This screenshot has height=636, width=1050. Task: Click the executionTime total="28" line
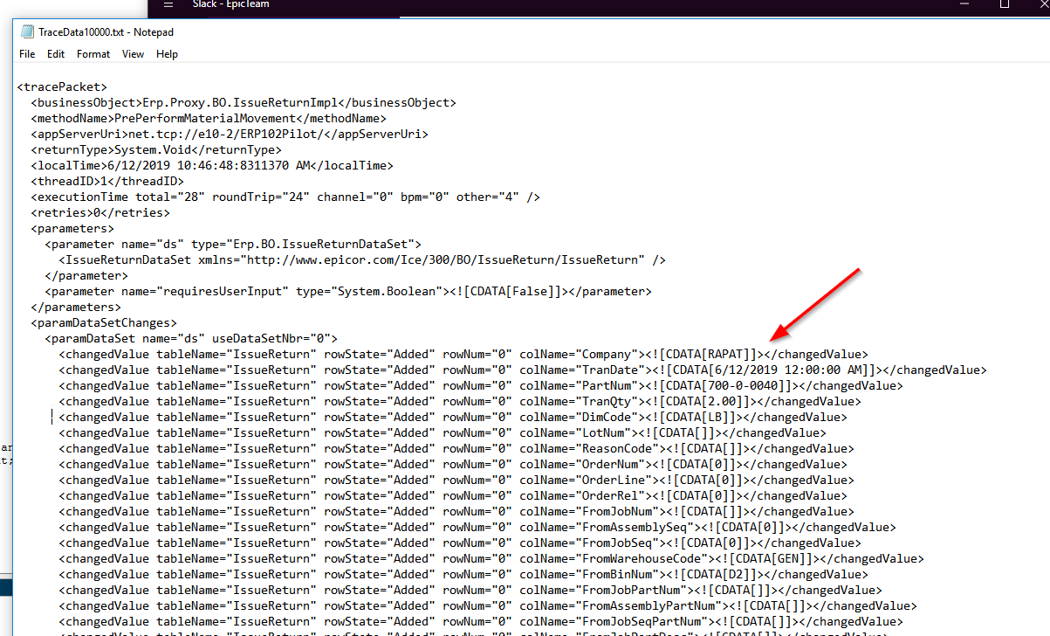coord(285,197)
